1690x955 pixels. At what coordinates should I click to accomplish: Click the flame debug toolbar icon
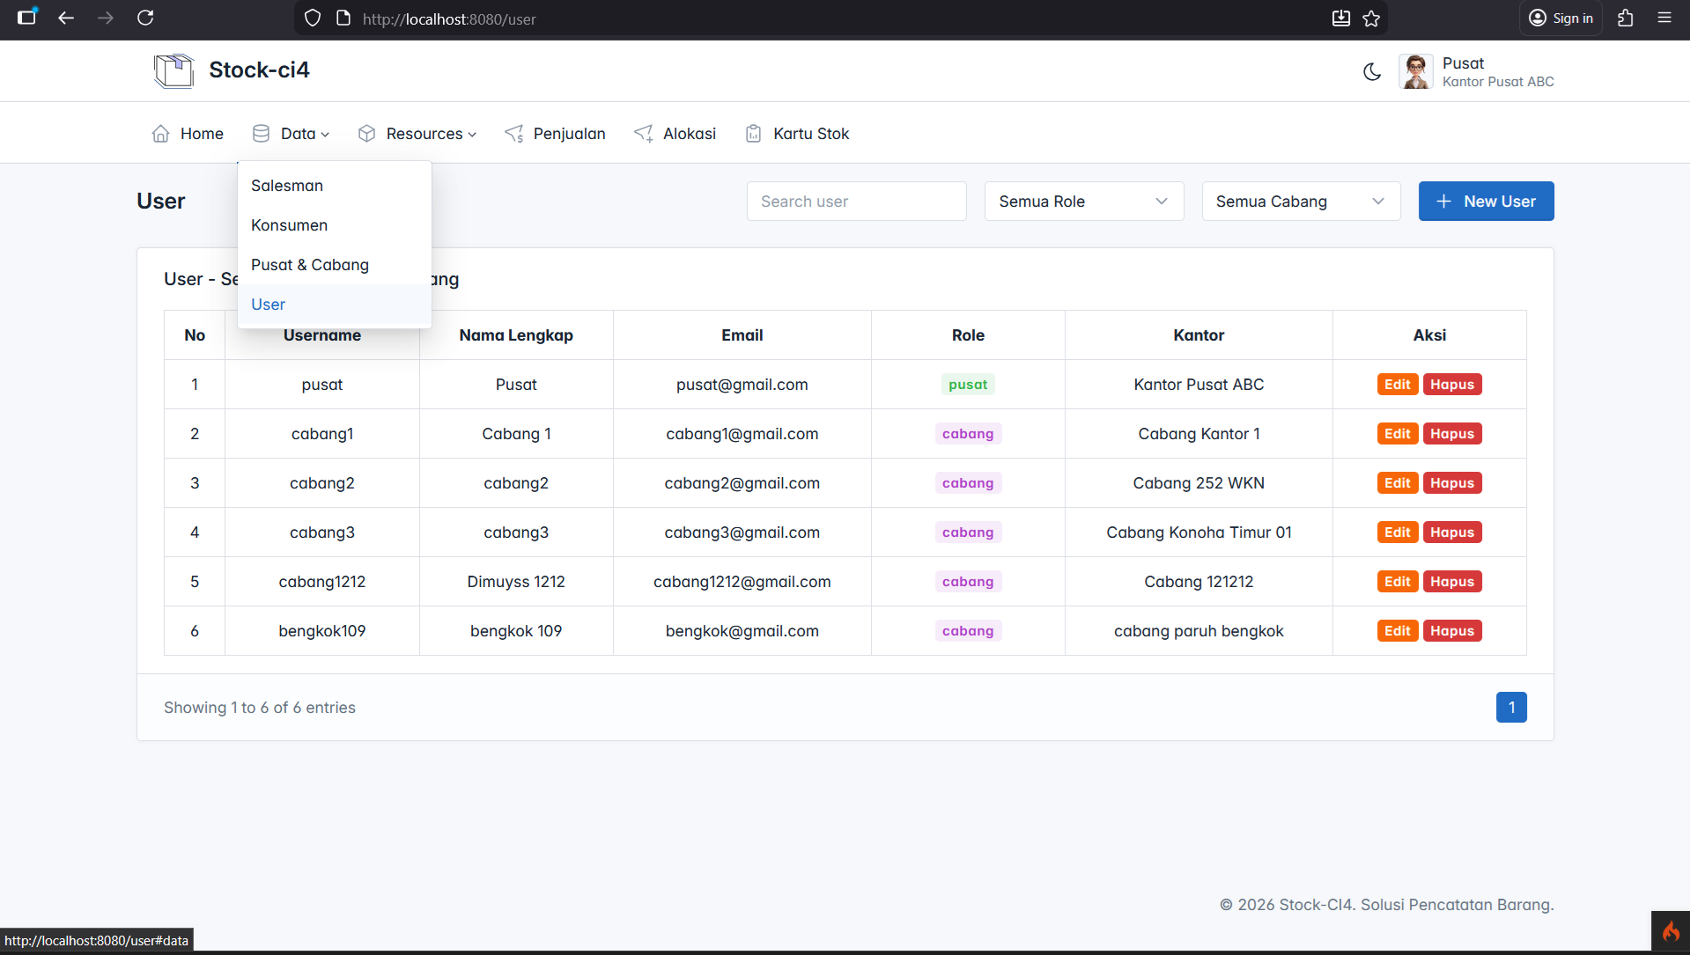(x=1671, y=931)
